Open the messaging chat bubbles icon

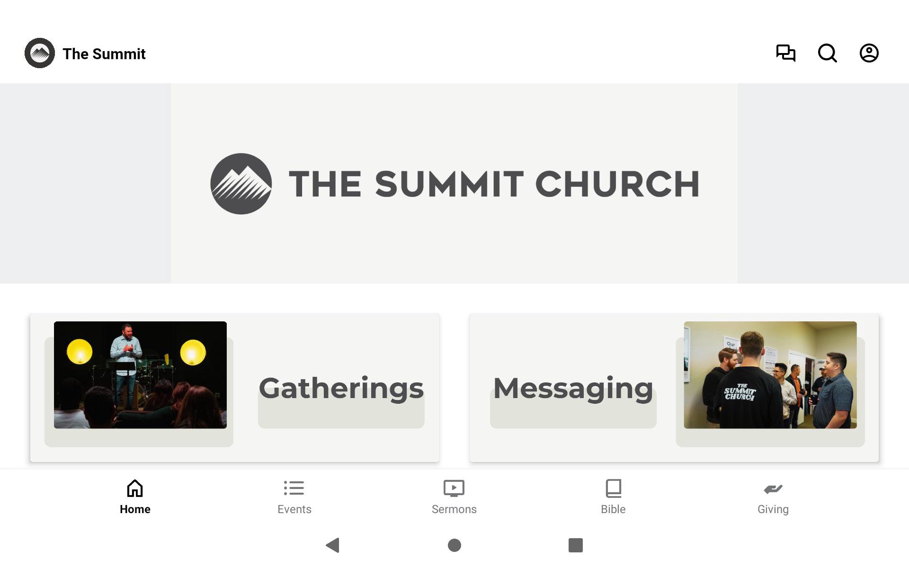[785, 53]
